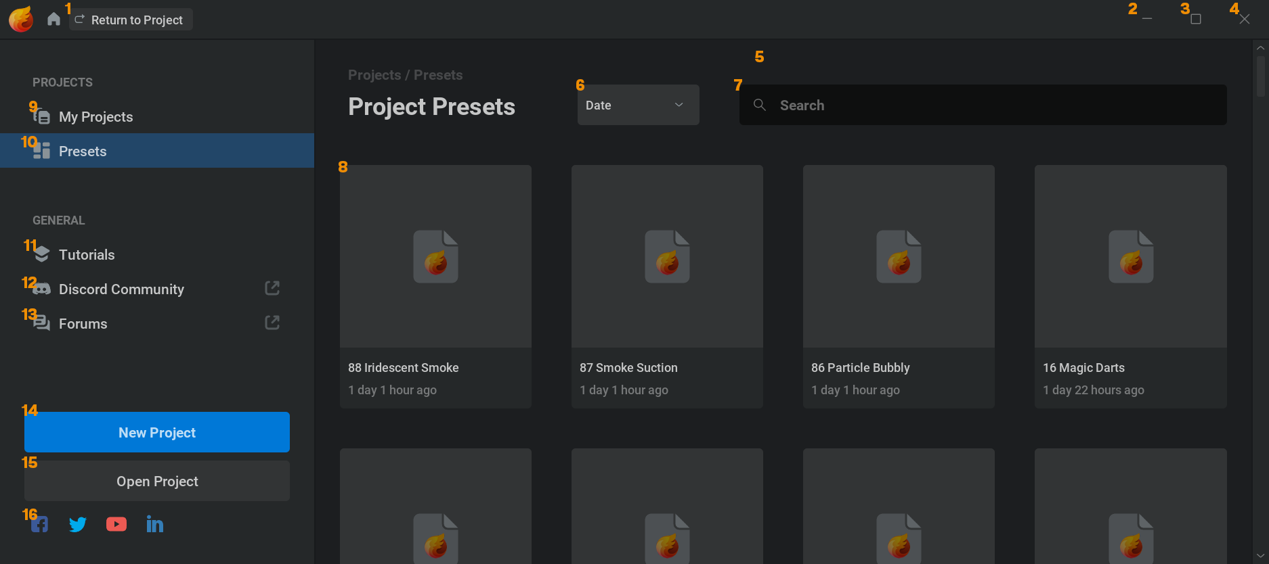Open Discord Community link

coord(157,289)
